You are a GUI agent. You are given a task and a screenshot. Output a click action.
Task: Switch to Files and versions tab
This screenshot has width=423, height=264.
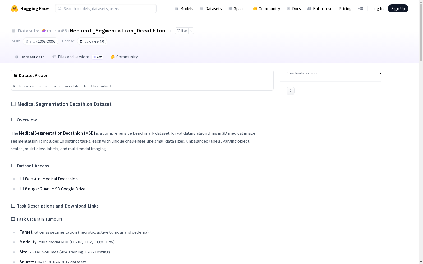(x=77, y=57)
